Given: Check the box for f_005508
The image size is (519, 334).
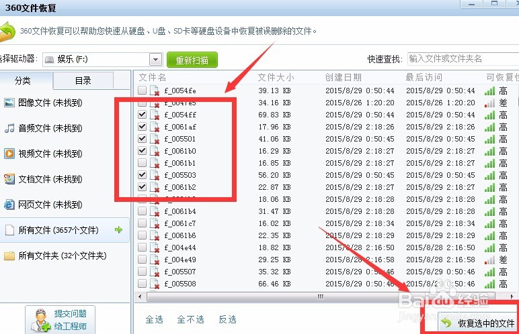Looking at the screenshot, I should [x=142, y=283].
